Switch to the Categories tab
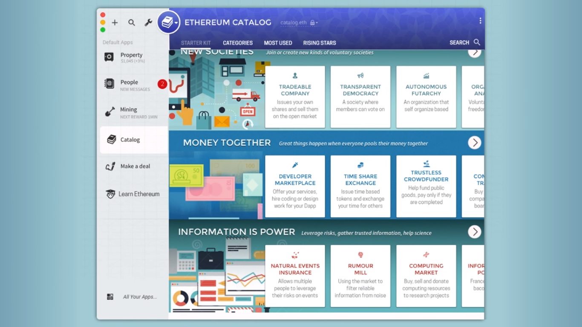 [238, 43]
